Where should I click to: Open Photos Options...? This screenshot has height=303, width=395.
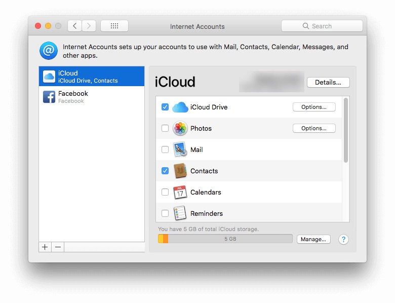[x=314, y=128]
